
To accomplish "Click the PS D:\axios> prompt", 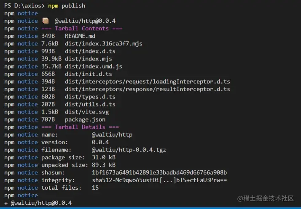I will click(24, 6).
